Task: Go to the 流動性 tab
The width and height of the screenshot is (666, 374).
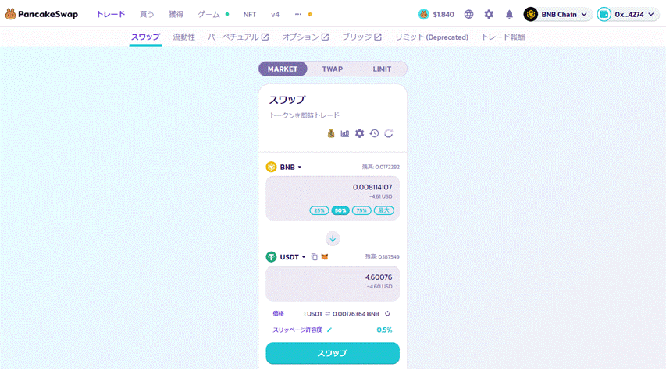Action: [x=184, y=37]
